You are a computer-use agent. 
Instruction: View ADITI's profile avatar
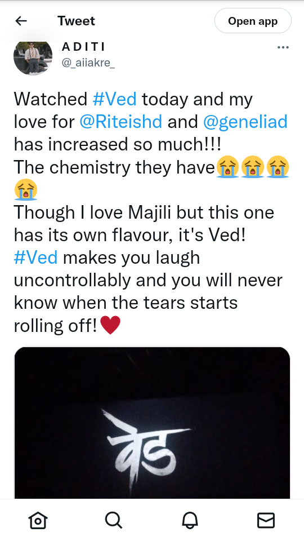click(x=33, y=56)
